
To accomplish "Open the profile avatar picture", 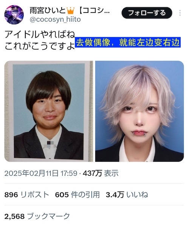I will tap(14, 15).
